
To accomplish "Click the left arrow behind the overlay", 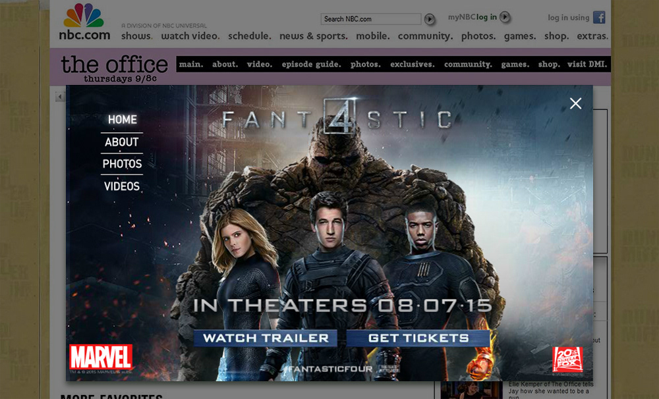I will [60, 97].
